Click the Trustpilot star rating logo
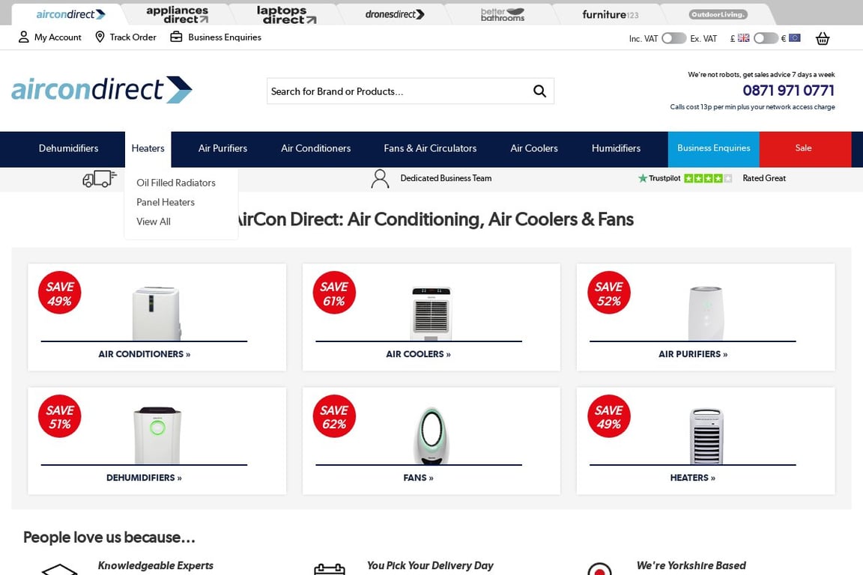Screen dimensions: 863x575 685,178
